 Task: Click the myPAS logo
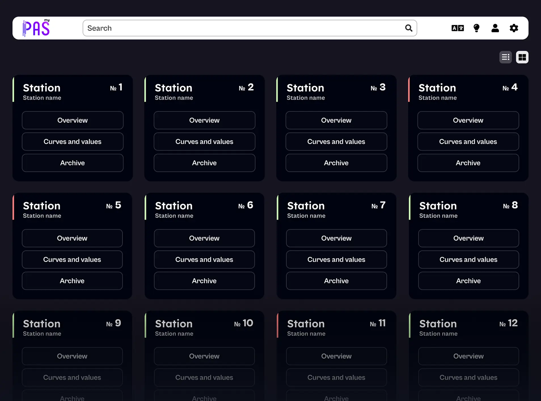[x=36, y=28]
